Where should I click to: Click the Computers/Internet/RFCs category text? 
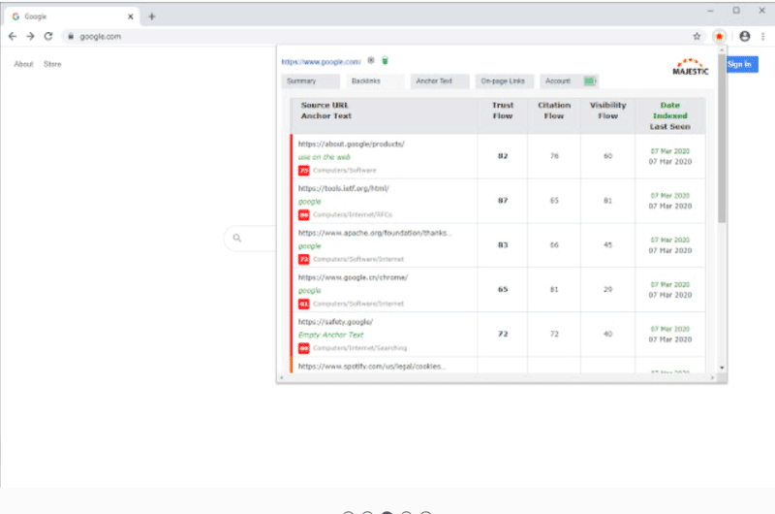(x=353, y=214)
